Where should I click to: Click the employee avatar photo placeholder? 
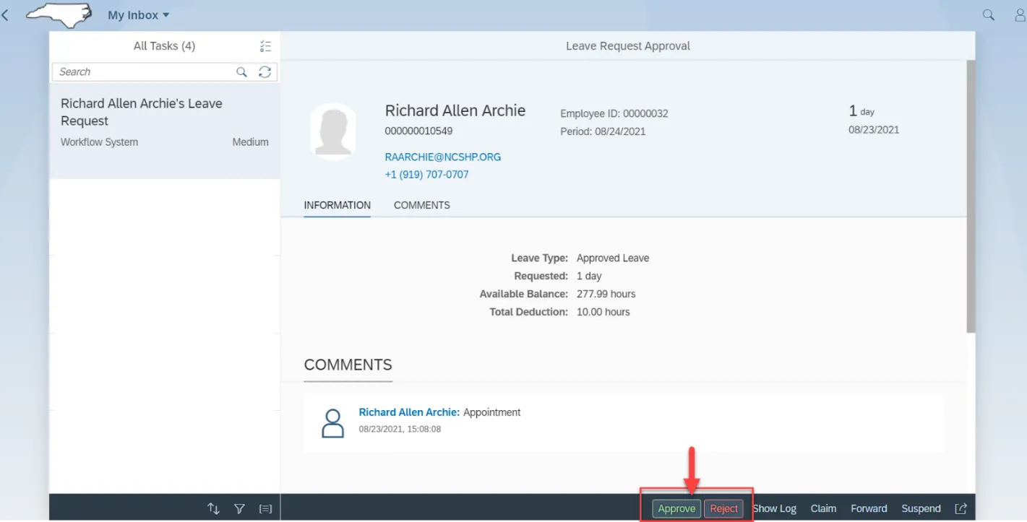pos(333,130)
